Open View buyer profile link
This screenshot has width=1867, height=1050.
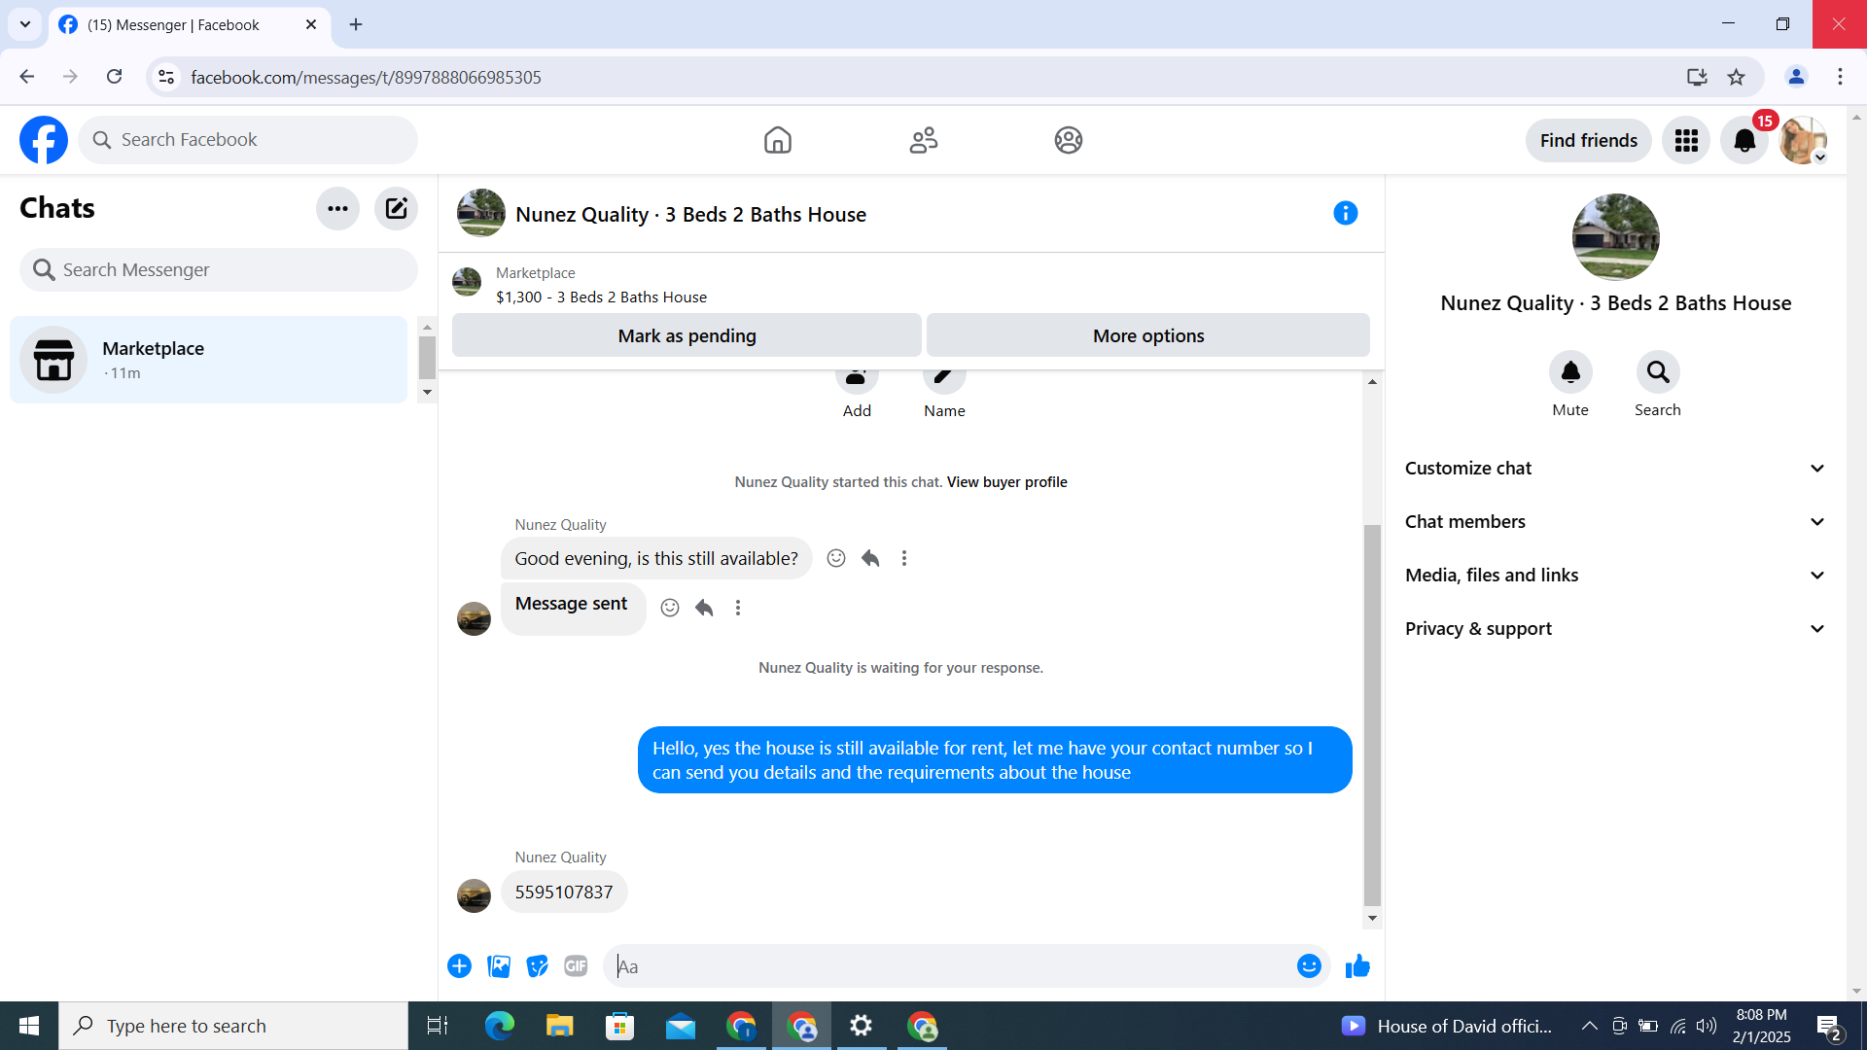[1006, 482]
